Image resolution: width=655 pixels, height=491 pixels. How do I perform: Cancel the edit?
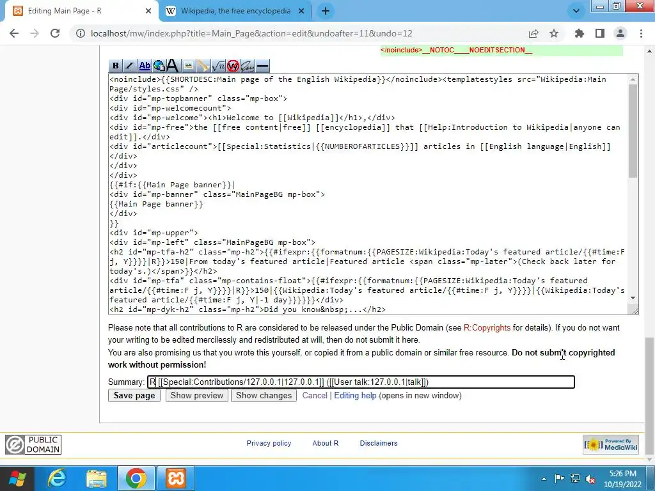(x=315, y=395)
